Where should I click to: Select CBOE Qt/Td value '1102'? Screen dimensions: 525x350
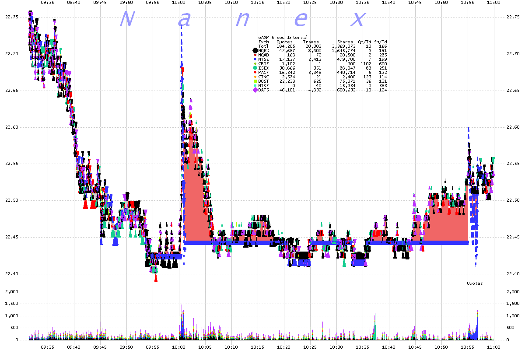(x=366, y=63)
